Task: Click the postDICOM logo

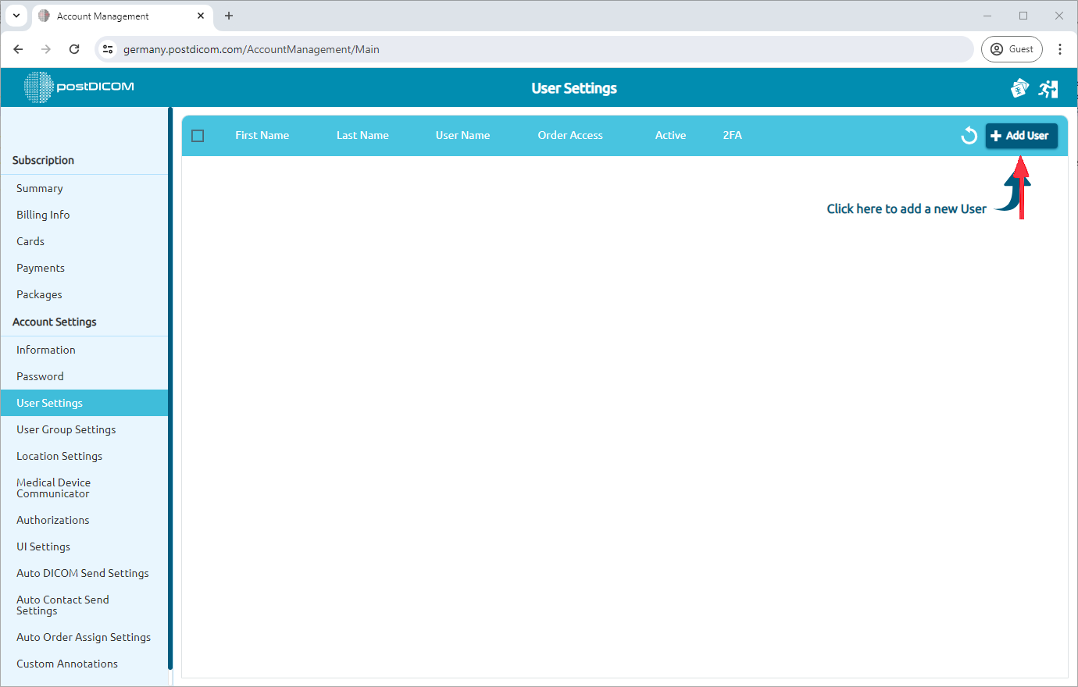Action: coord(78,87)
